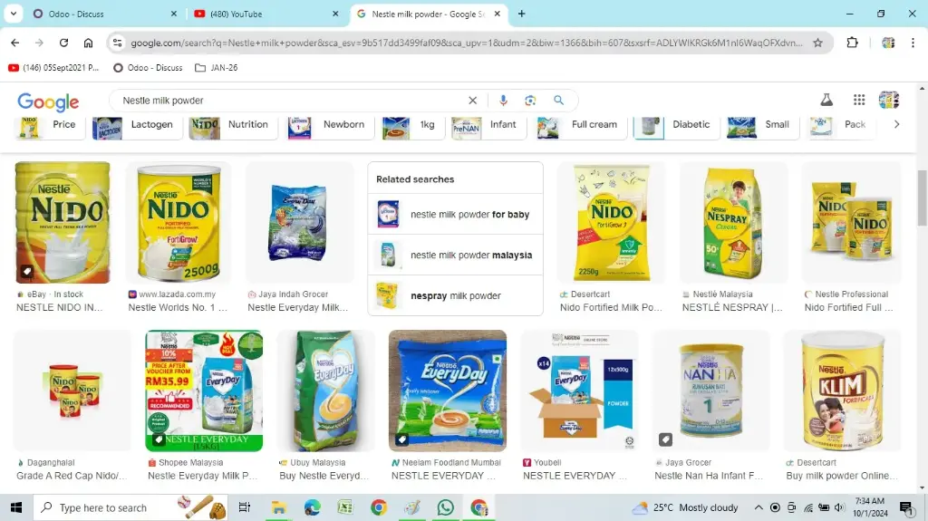This screenshot has height=521, width=928.
Task: Open Microsoft Edge from the taskbar
Action: pos(312,507)
